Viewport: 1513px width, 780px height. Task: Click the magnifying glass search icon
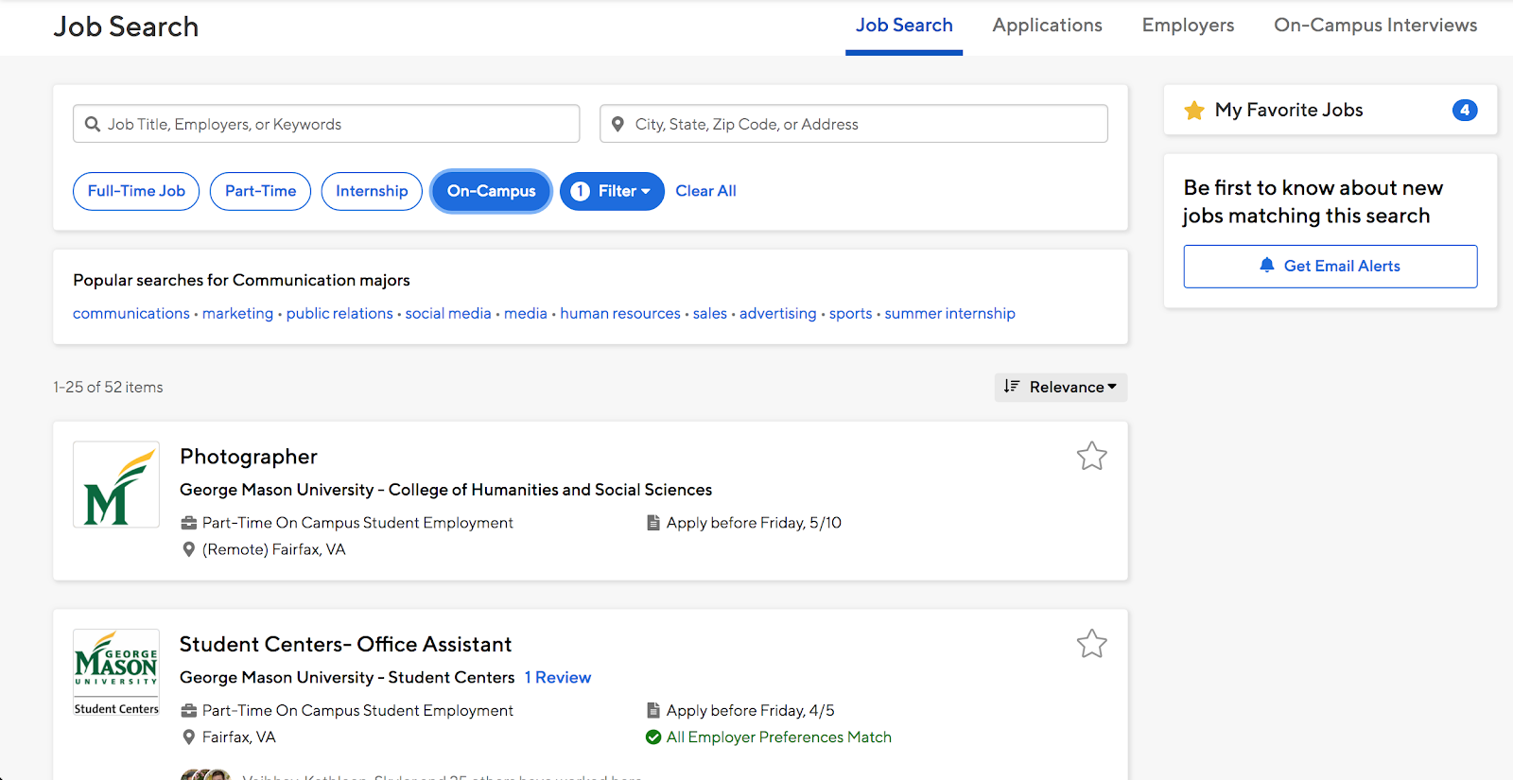pyautogui.click(x=93, y=124)
